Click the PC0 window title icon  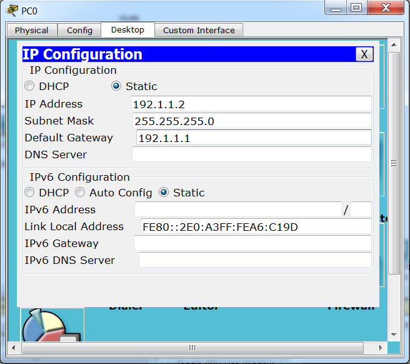(x=12, y=11)
